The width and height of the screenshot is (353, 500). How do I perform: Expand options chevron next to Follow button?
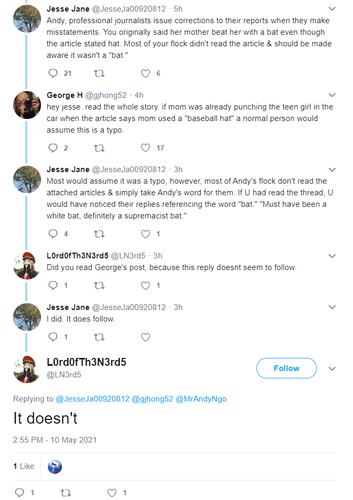332,368
